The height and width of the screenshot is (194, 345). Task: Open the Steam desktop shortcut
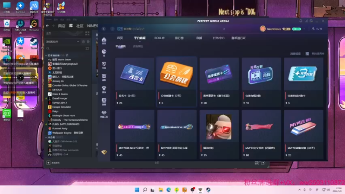tap(34, 44)
